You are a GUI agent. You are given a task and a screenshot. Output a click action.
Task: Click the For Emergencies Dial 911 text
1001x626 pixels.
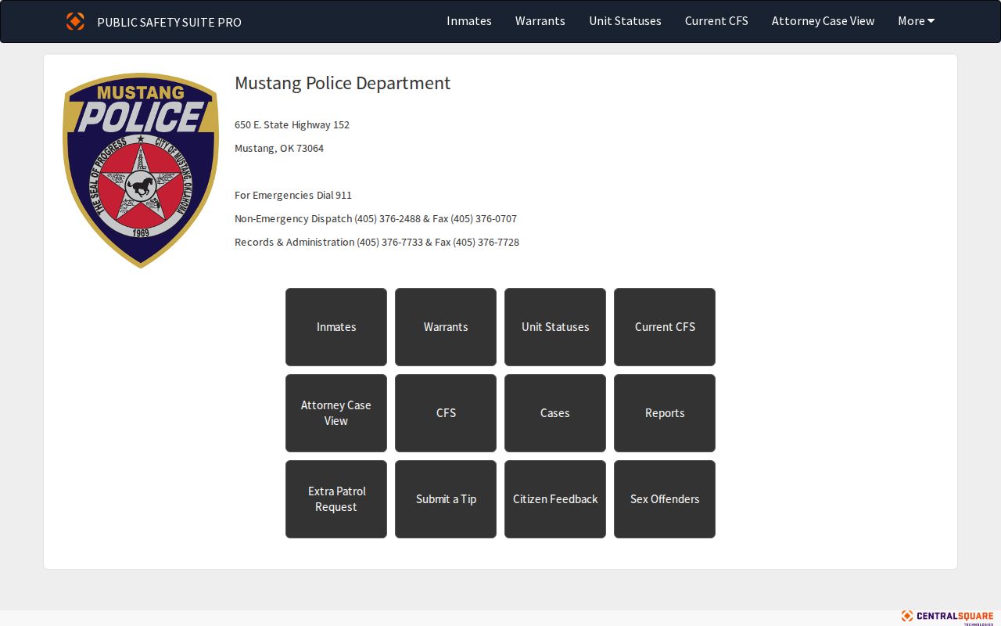click(x=293, y=195)
